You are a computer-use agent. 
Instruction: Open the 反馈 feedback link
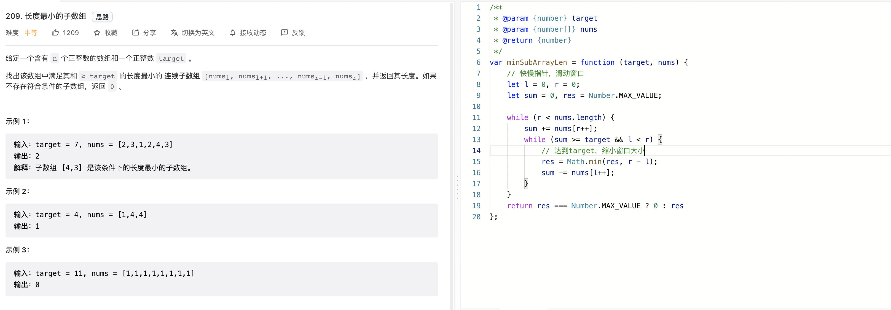click(x=298, y=33)
